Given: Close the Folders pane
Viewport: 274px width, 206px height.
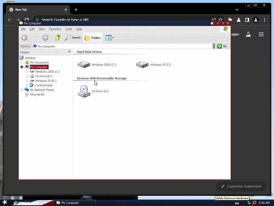Looking at the screenshot, I should click(69, 51).
